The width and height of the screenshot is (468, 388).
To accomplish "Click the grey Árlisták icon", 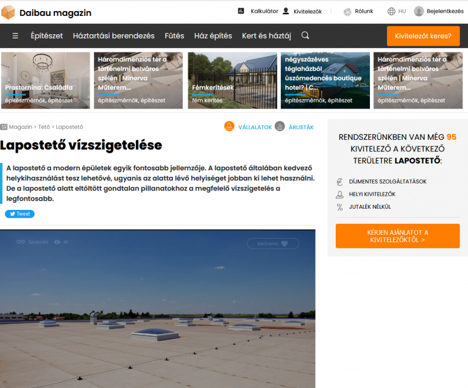I will point(280,126).
